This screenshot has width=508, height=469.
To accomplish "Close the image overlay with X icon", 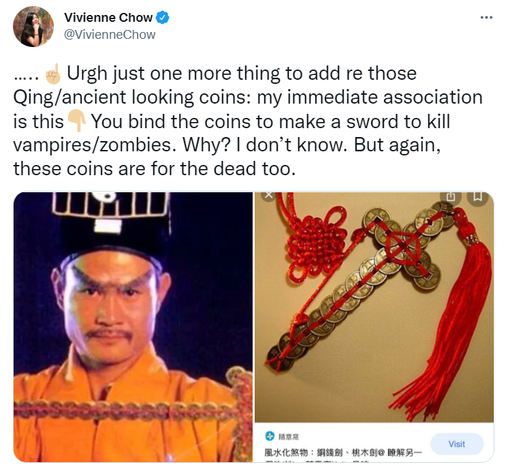I will coord(268,195).
